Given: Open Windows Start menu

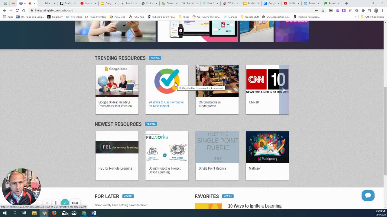Looking at the screenshot, I should (5, 213).
